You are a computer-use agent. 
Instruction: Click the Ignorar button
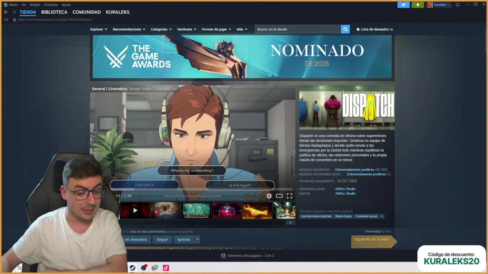[x=184, y=239]
